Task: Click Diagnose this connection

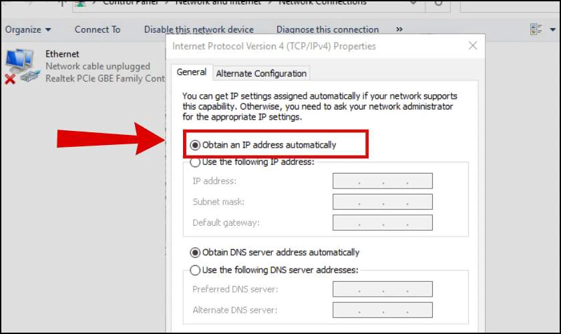Action: 327,29
